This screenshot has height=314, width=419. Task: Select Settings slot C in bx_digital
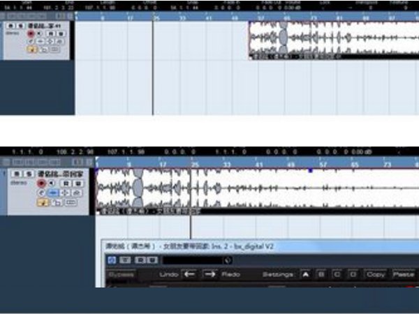[x=337, y=274]
